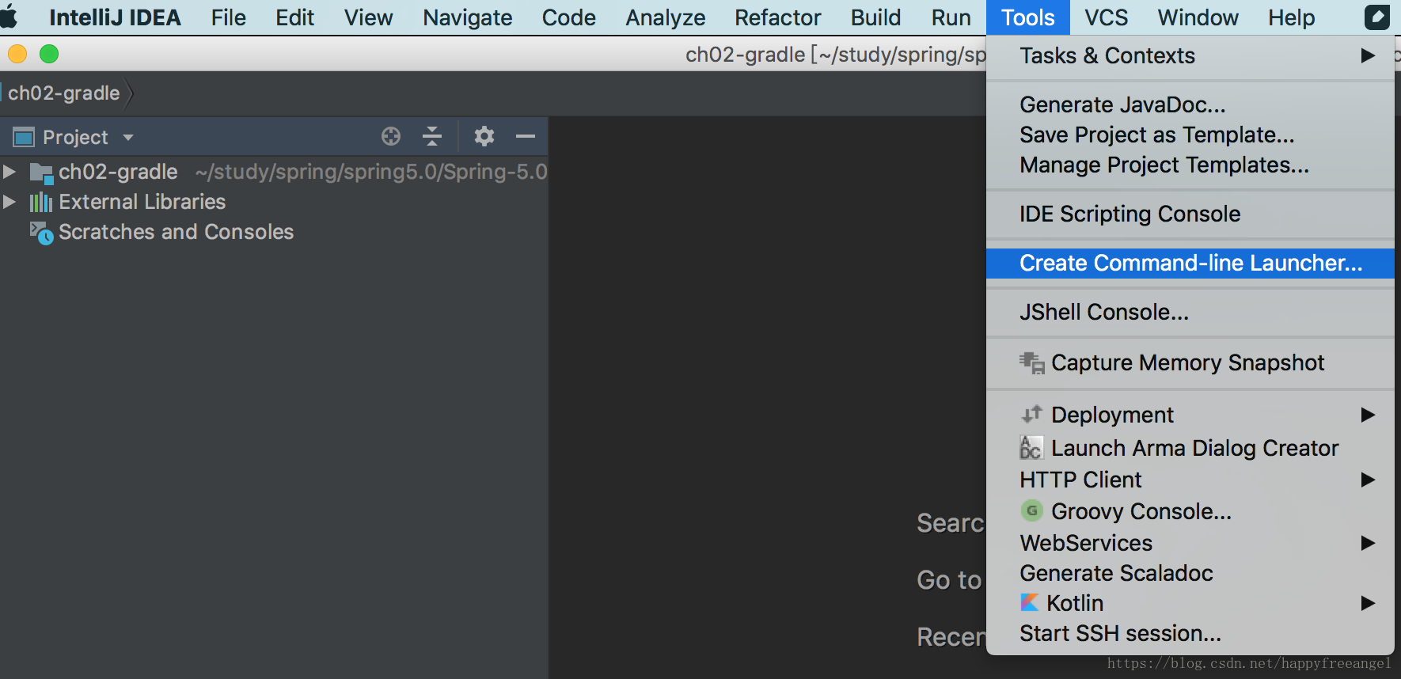
Task: Open WebServices submenu arrow
Action: [1368, 543]
